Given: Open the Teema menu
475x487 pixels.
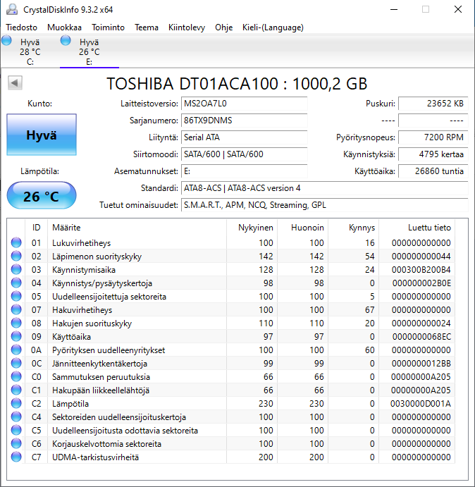Looking at the screenshot, I should (147, 27).
